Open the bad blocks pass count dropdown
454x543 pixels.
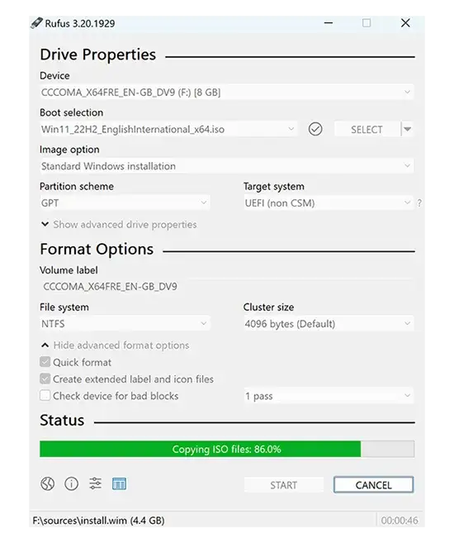tap(329, 396)
